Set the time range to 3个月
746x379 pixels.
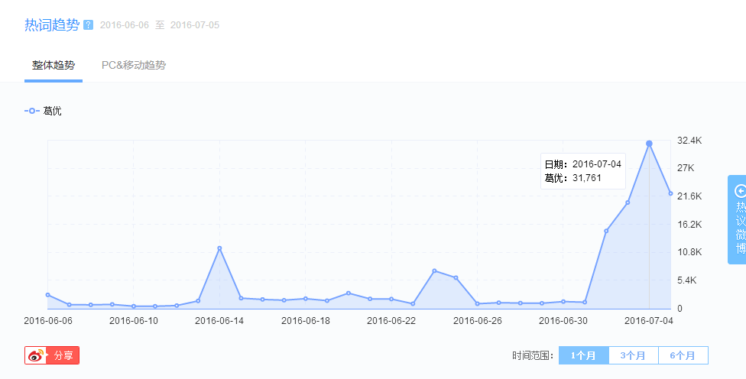[x=633, y=355]
